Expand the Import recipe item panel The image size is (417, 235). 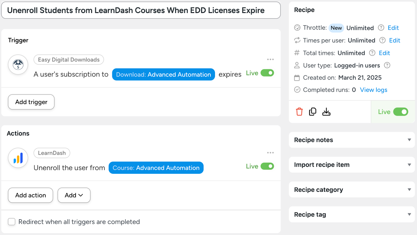pos(352,165)
